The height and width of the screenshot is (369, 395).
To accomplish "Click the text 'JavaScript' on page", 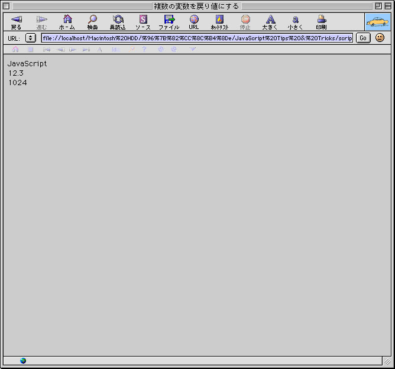I will click(x=27, y=64).
